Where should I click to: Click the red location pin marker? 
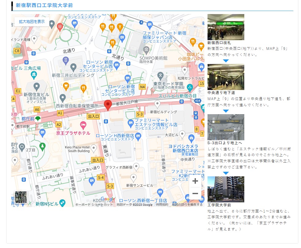point(108,105)
